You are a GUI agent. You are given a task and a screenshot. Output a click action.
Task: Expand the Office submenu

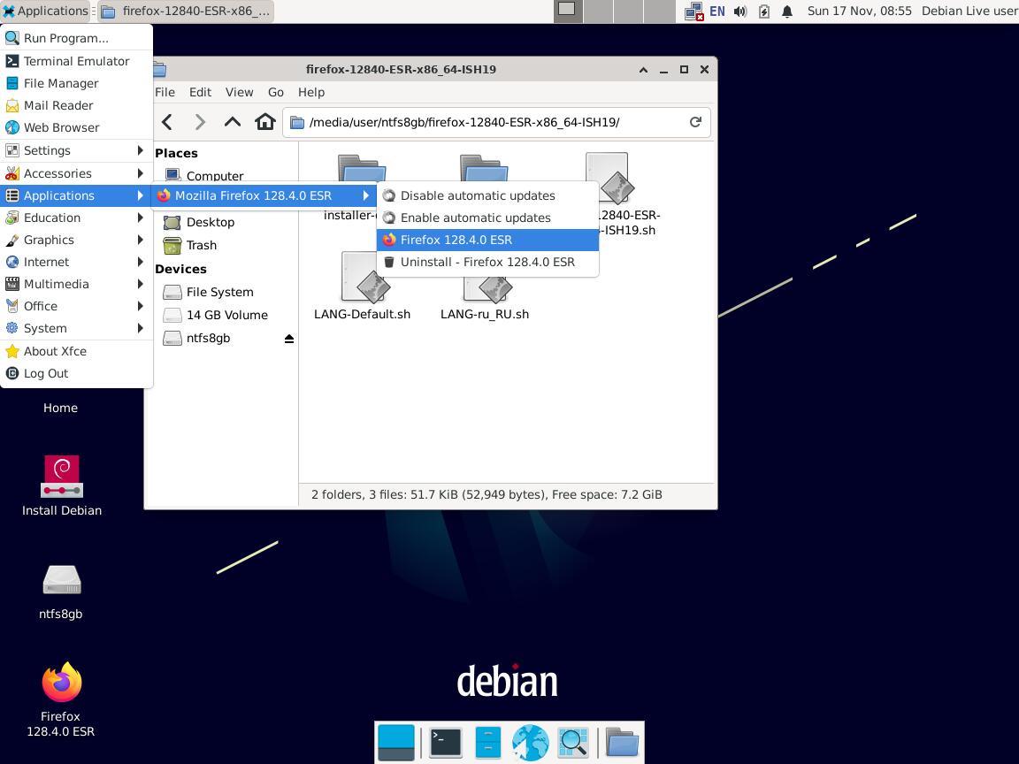coord(77,306)
